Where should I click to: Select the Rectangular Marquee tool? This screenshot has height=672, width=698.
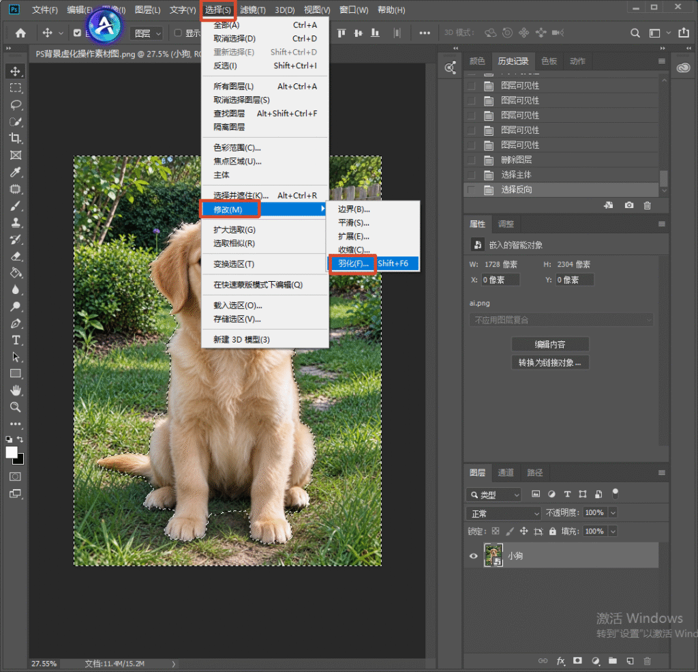click(x=16, y=88)
